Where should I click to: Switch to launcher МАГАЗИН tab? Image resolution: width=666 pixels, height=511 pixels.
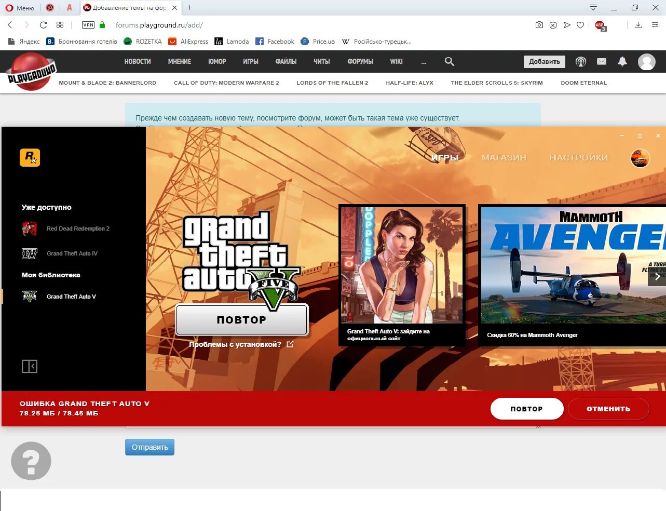click(x=504, y=157)
